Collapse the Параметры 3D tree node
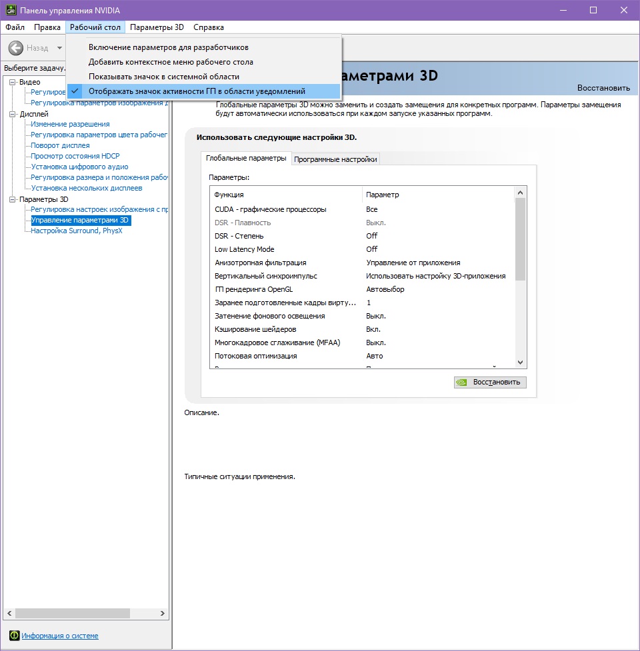The height and width of the screenshot is (651, 640). click(12, 199)
